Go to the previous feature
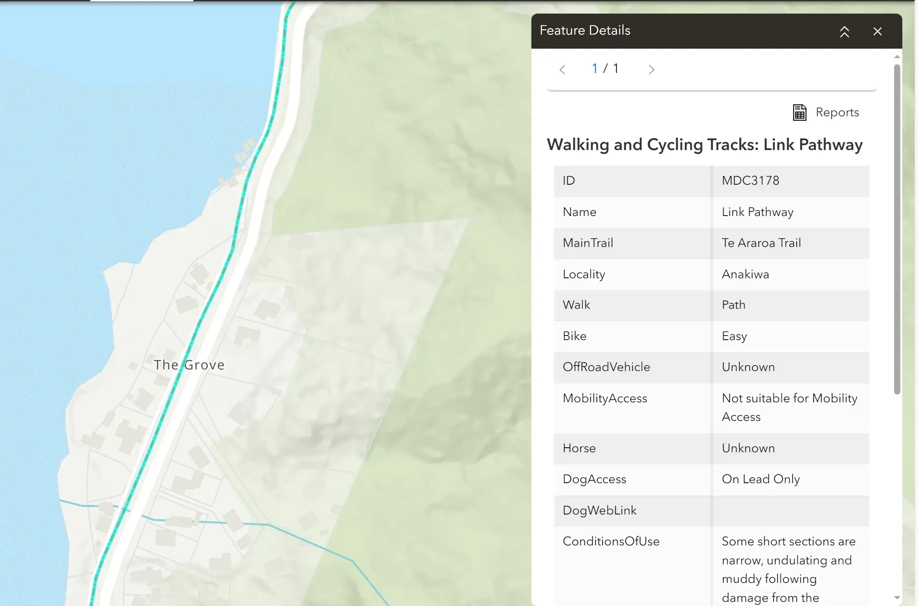 [562, 69]
